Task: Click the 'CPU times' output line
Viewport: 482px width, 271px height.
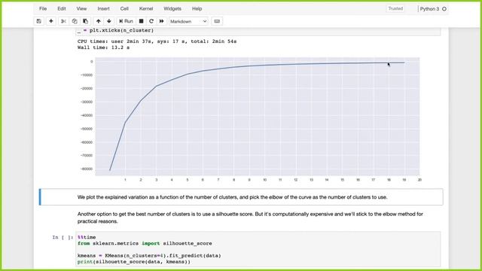Action: coord(157,41)
